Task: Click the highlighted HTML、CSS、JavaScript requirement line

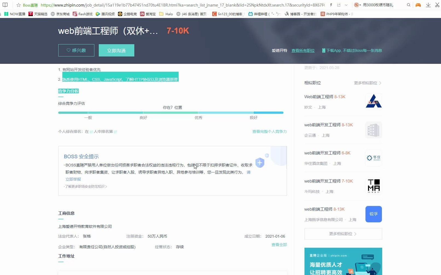Action: pos(120,79)
